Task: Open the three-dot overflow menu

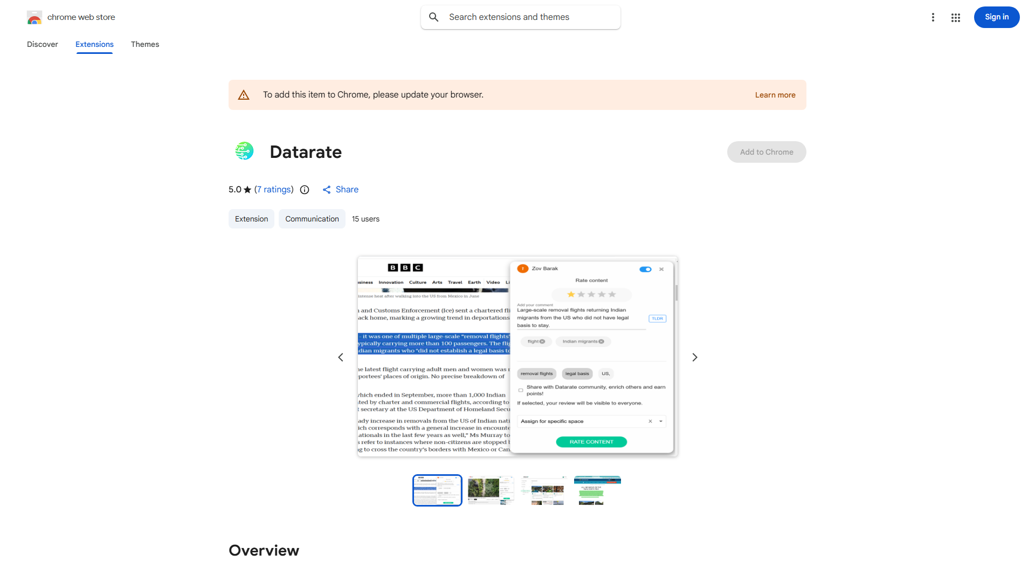Action: (933, 17)
